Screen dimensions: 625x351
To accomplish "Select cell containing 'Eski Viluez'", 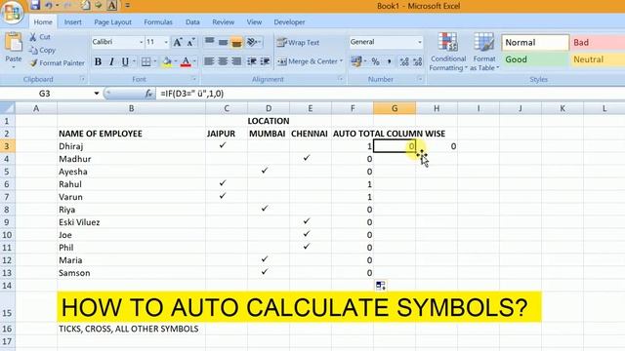I will [x=131, y=222].
